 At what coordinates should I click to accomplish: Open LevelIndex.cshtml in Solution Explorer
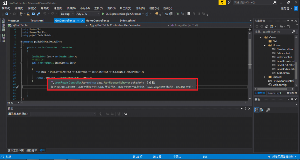[285, 69]
